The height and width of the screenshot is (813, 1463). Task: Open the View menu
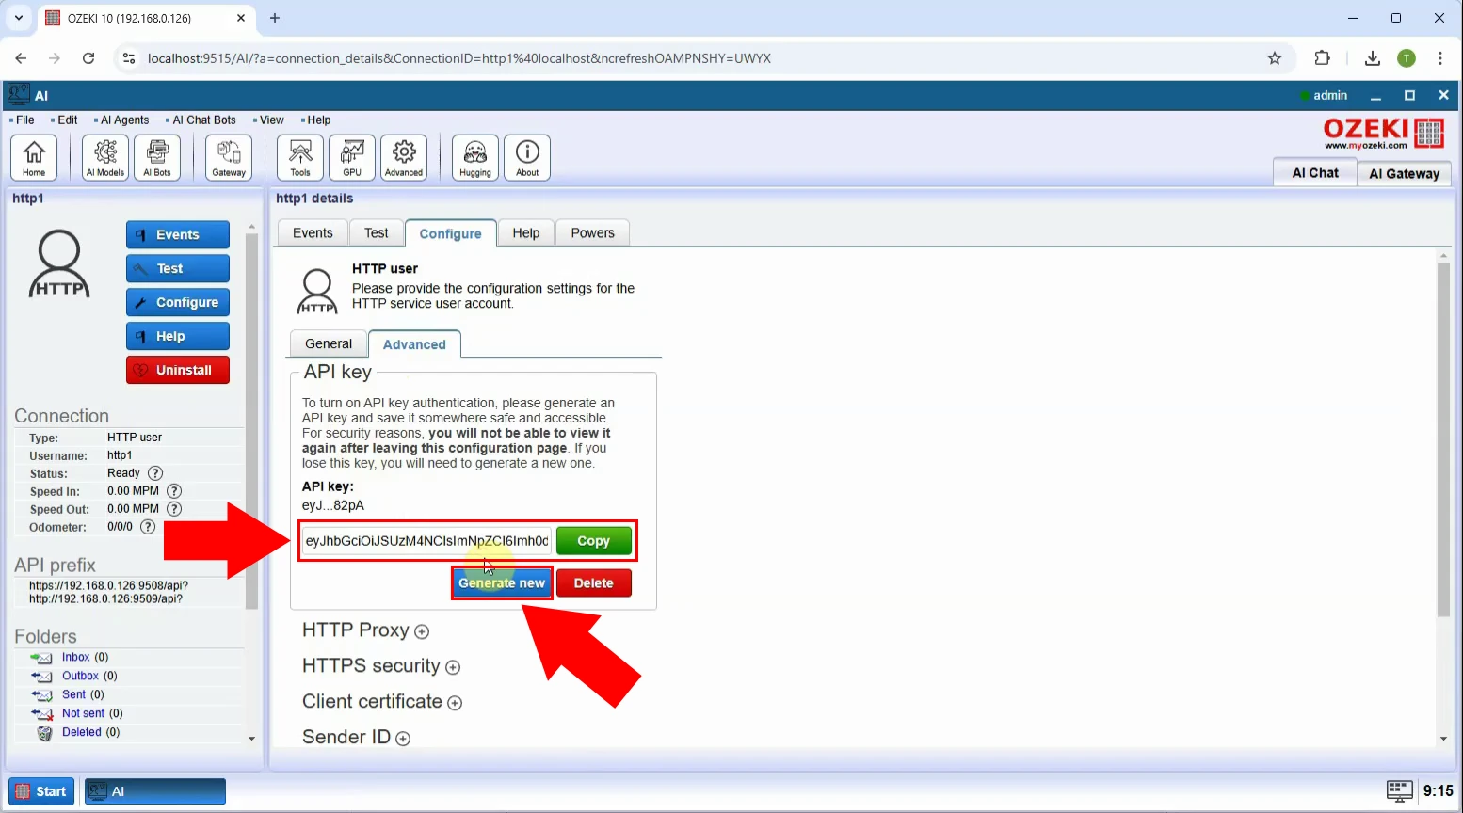click(x=269, y=120)
